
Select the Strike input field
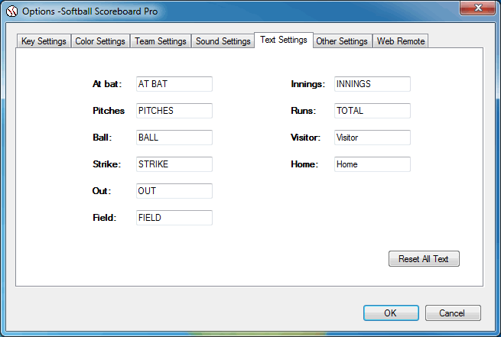click(x=174, y=164)
